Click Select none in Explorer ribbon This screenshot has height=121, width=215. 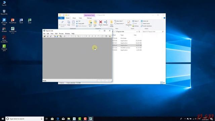[145, 24]
